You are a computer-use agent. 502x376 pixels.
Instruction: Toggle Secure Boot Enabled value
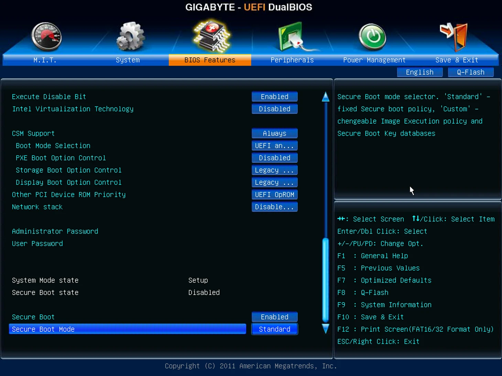pos(274,317)
